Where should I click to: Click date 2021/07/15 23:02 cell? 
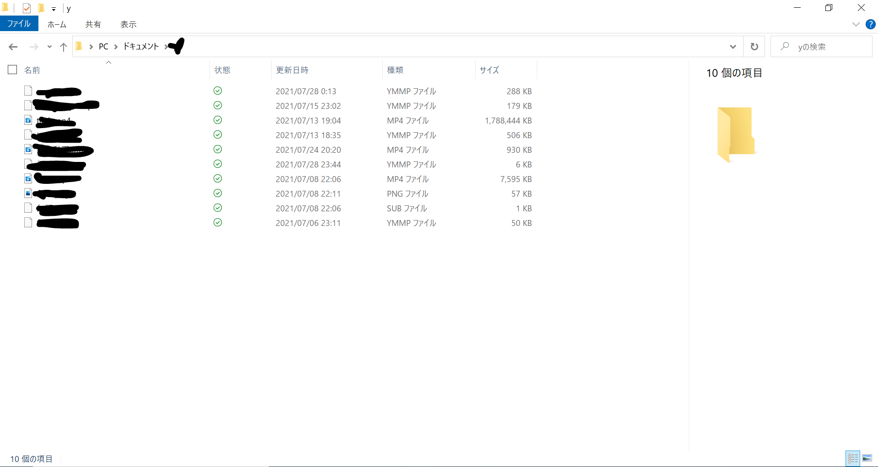308,106
